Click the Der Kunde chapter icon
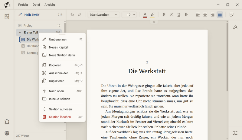242x140 pixels. [23, 46]
